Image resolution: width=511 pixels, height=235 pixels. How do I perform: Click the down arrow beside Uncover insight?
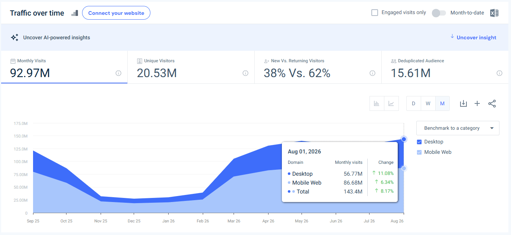452,36
